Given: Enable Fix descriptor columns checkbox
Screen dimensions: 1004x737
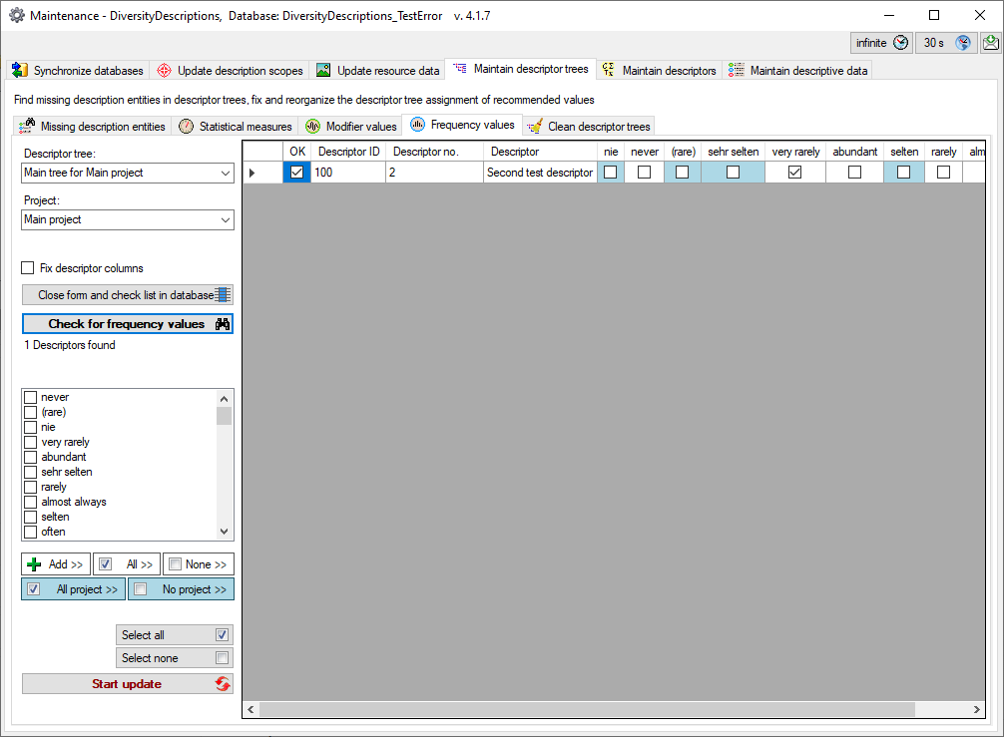Looking at the screenshot, I should pyautogui.click(x=28, y=268).
